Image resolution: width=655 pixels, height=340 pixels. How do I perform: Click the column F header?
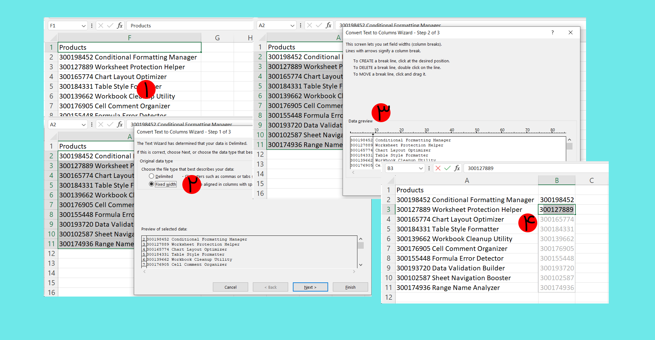pyautogui.click(x=129, y=38)
